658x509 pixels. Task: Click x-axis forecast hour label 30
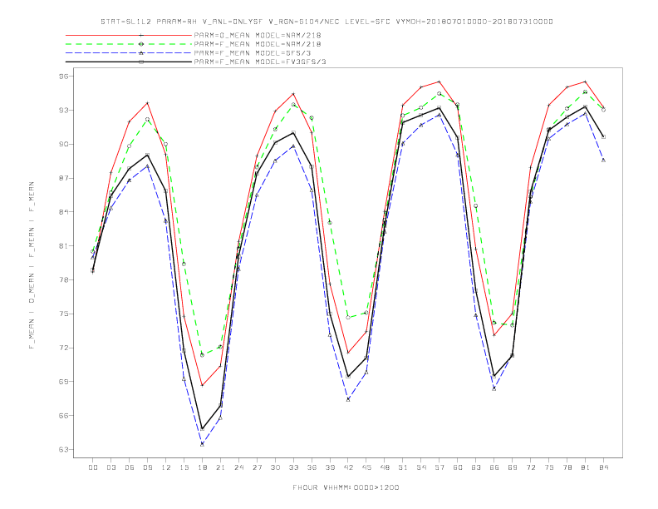pos(275,467)
